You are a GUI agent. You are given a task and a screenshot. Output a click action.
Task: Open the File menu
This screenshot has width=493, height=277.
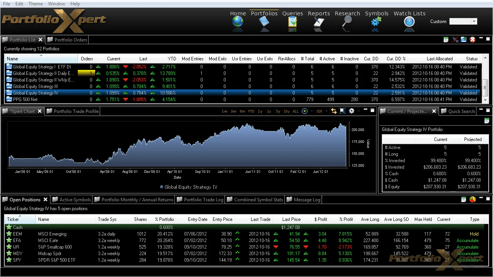click(x=7, y=4)
